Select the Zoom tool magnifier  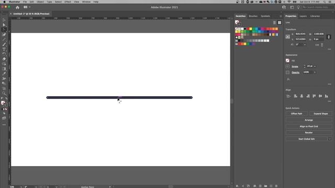pyautogui.click(x=4, y=93)
